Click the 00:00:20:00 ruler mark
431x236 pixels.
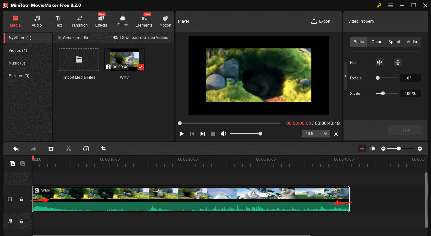[188, 159]
